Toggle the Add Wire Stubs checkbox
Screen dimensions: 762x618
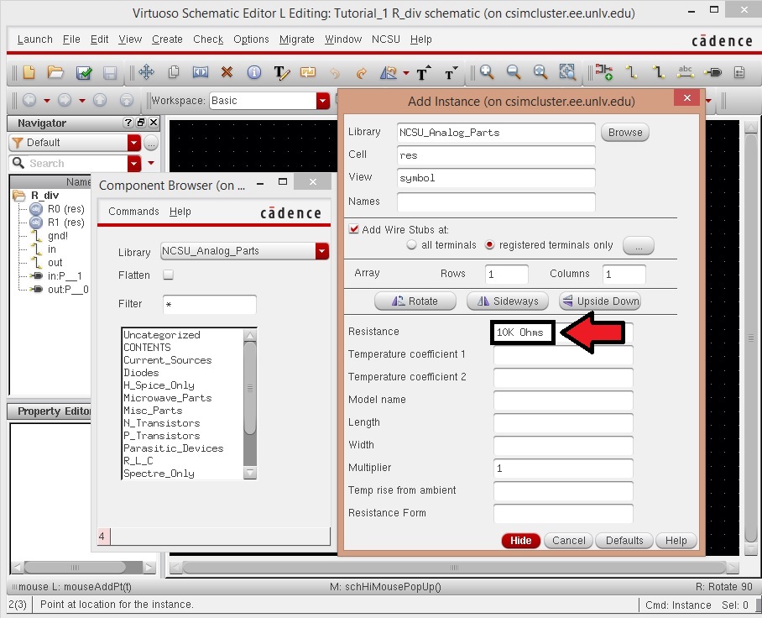click(x=354, y=229)
